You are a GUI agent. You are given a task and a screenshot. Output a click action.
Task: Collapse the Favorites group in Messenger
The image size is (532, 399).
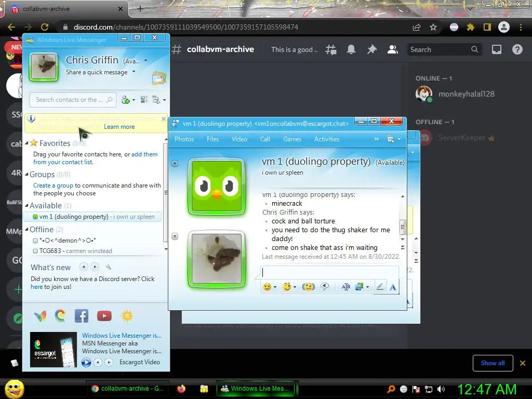coord(26,143)
